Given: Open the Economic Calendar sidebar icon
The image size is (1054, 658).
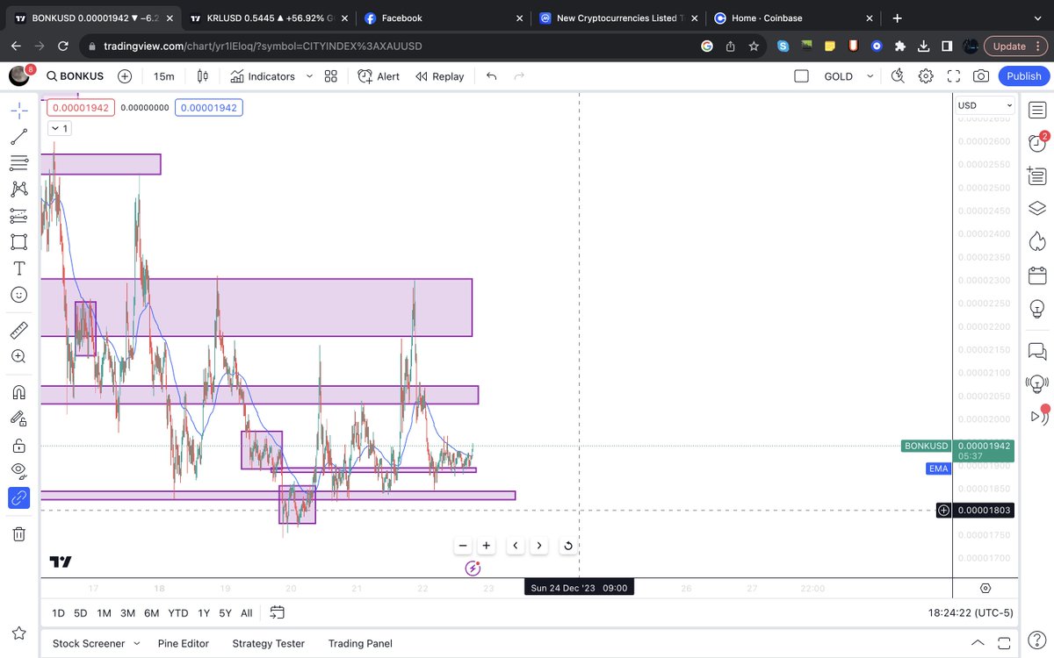Looking at the screenshot, I should click(1037, 275).
